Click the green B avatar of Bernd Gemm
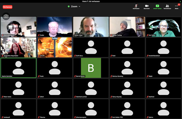 (91, 68)
